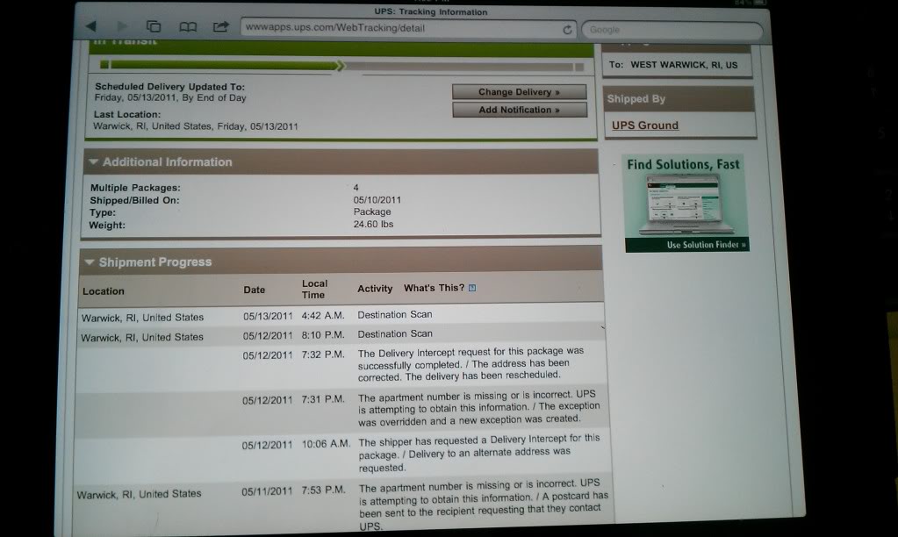Open the UPS Ground link

point(645,125)
